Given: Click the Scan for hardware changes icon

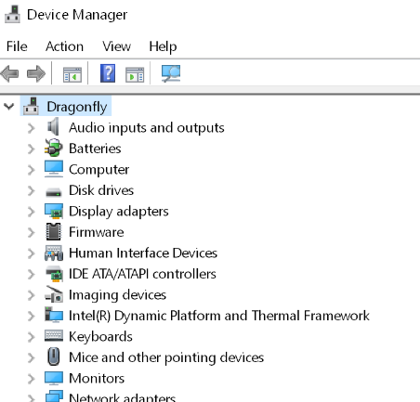Looking at the screenshot, I should 171,73.
